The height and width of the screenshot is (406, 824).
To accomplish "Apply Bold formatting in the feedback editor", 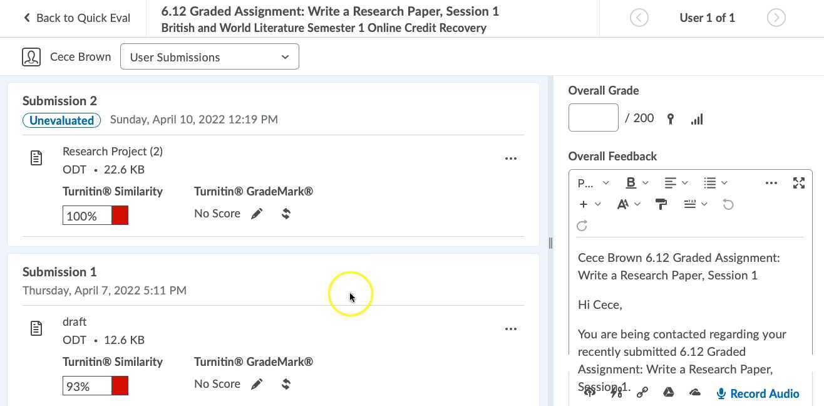I will point(631,182).
